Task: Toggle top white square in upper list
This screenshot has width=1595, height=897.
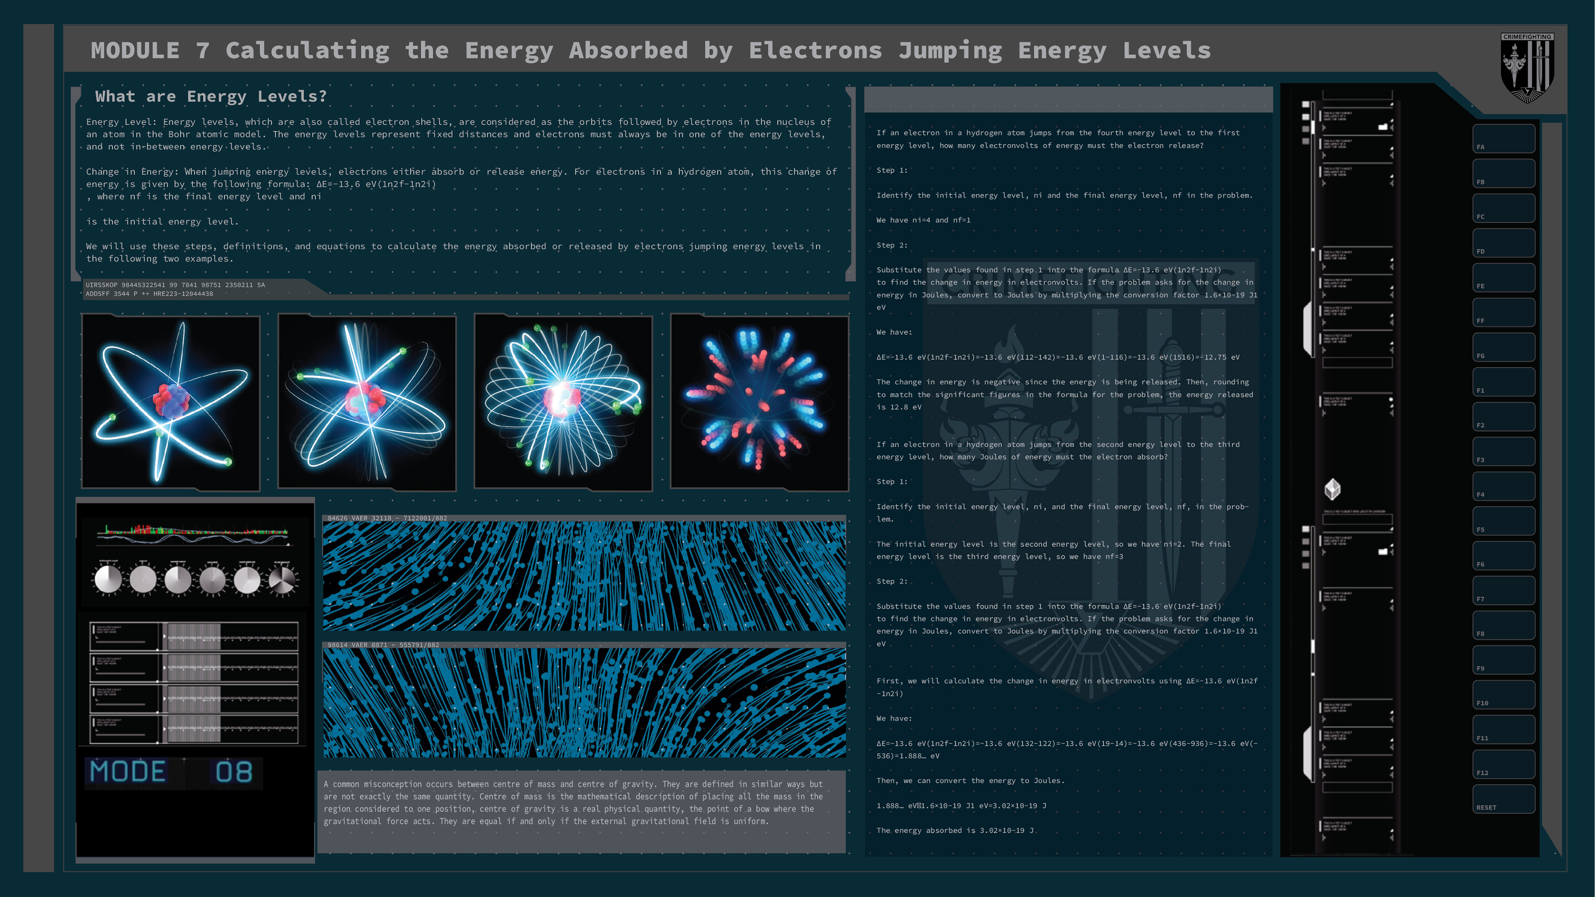Action: pos(1306,105)
